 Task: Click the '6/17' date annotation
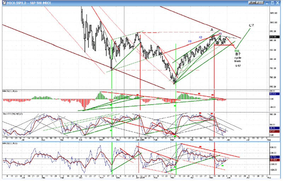(238, 66)
